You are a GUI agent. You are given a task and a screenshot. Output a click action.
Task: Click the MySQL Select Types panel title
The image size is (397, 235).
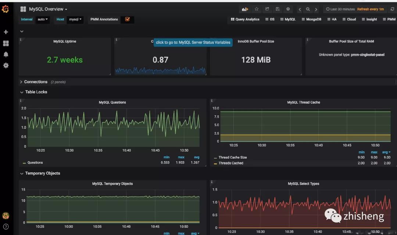(304, 184)
